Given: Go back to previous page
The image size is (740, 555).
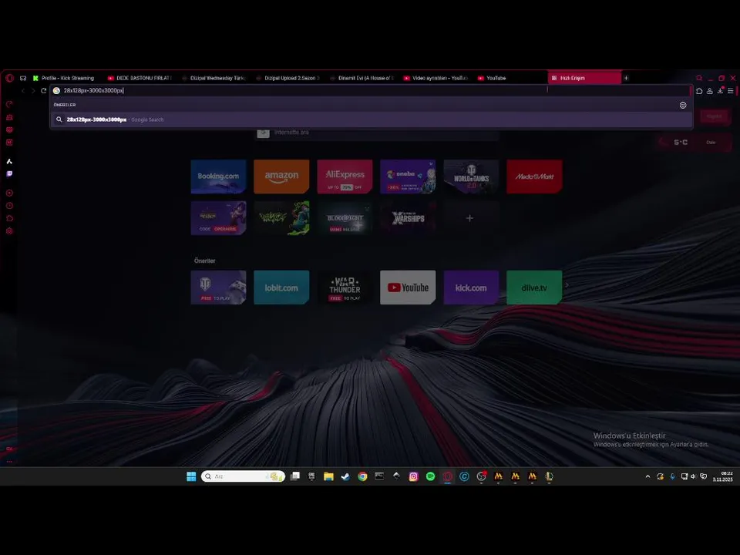Looking at the screenshot, I should (22, 91).
